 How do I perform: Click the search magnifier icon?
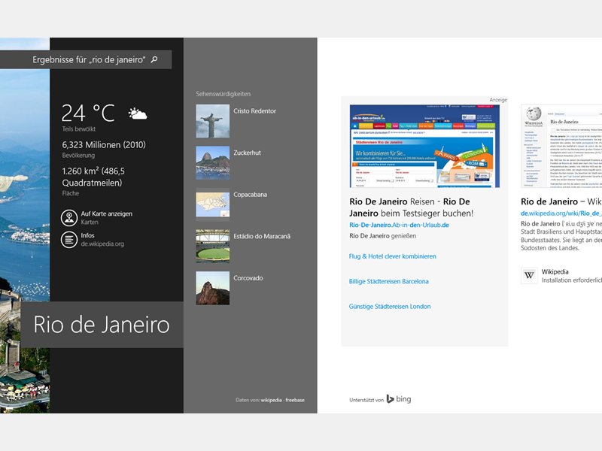[x=154, y=59]
